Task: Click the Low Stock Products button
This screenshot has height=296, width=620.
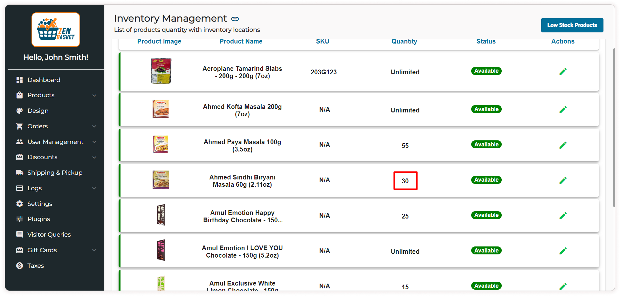Action: point(572,25)
